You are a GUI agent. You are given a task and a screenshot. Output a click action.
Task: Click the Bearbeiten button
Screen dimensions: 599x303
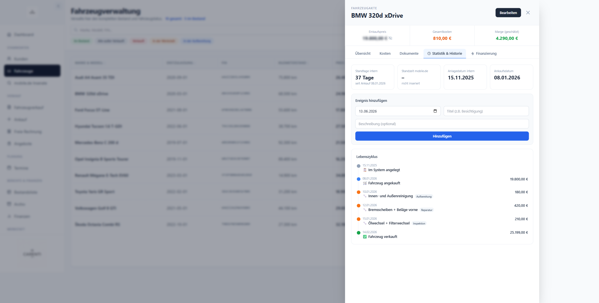(x=508, y=13)
